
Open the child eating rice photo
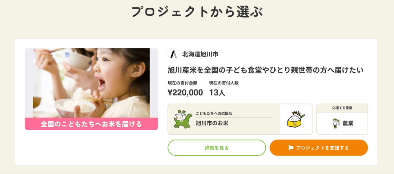tap(91, 83)
